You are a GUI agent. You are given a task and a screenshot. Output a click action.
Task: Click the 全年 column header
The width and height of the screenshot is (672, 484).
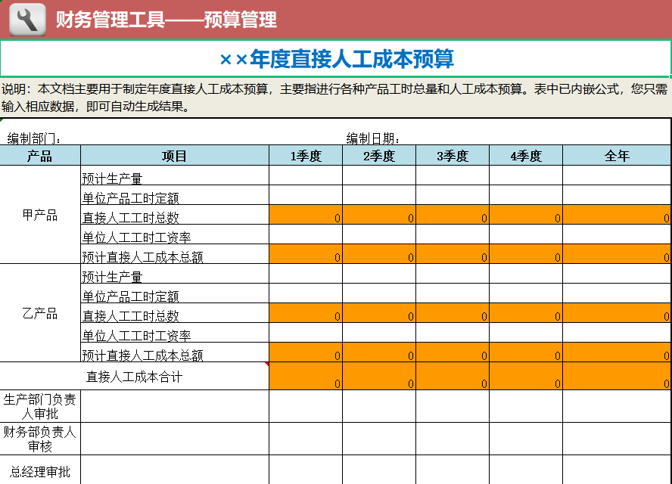point(617,156)
